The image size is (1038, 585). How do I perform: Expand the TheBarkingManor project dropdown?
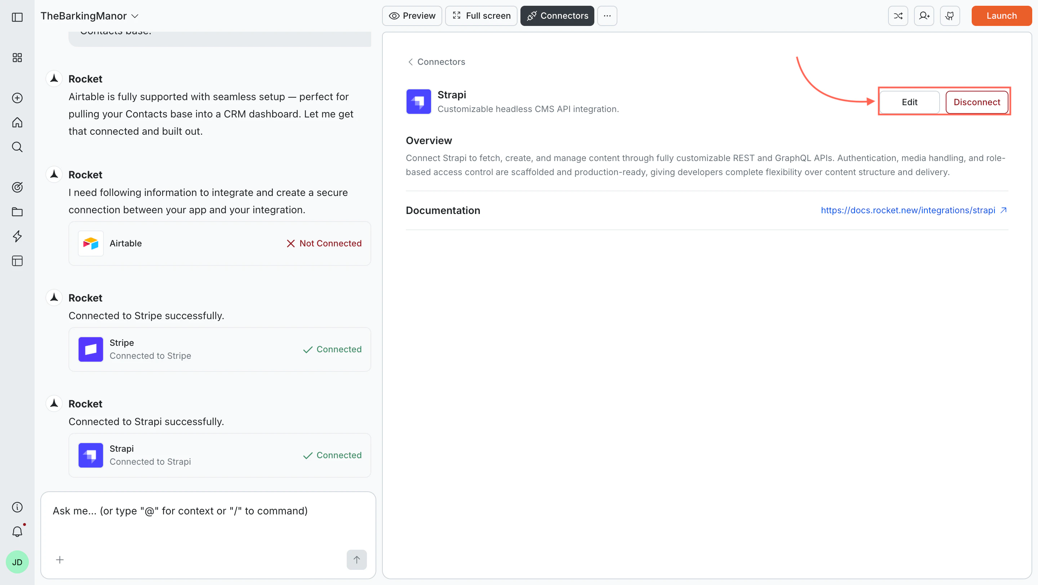click(x=89, y=16)
